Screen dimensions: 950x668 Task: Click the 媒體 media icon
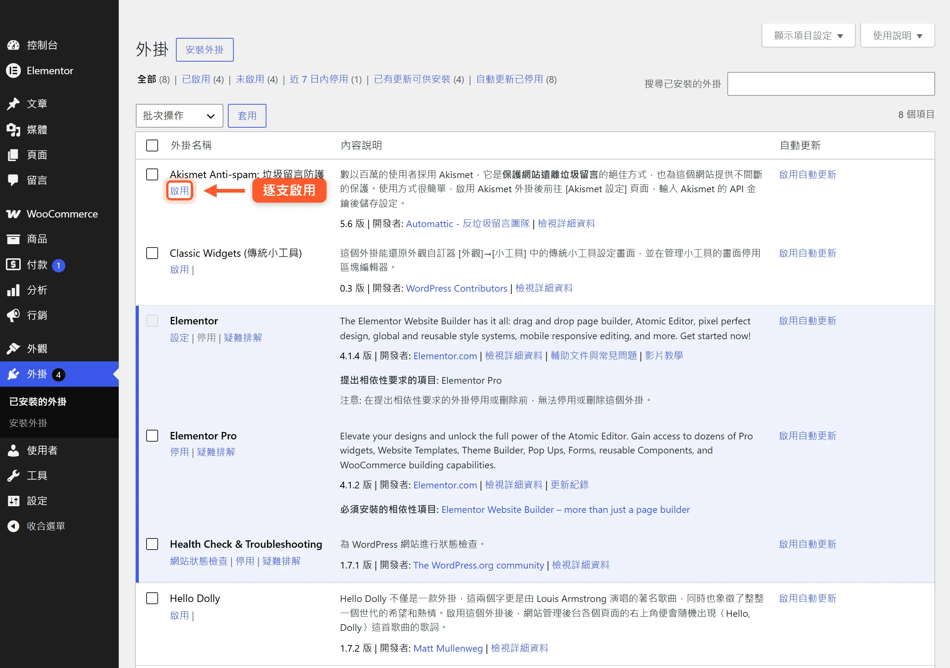pos(13,130)
